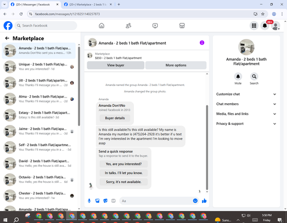Send quick response 'In talks. I'll let you know.'

[123, 173]
